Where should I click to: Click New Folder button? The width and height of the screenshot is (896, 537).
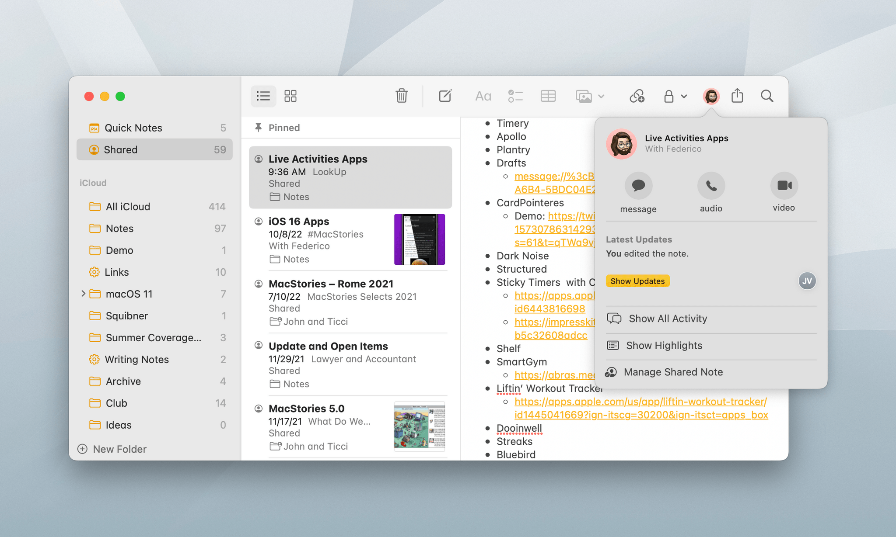pyautogui.click(x=112, y=449)
